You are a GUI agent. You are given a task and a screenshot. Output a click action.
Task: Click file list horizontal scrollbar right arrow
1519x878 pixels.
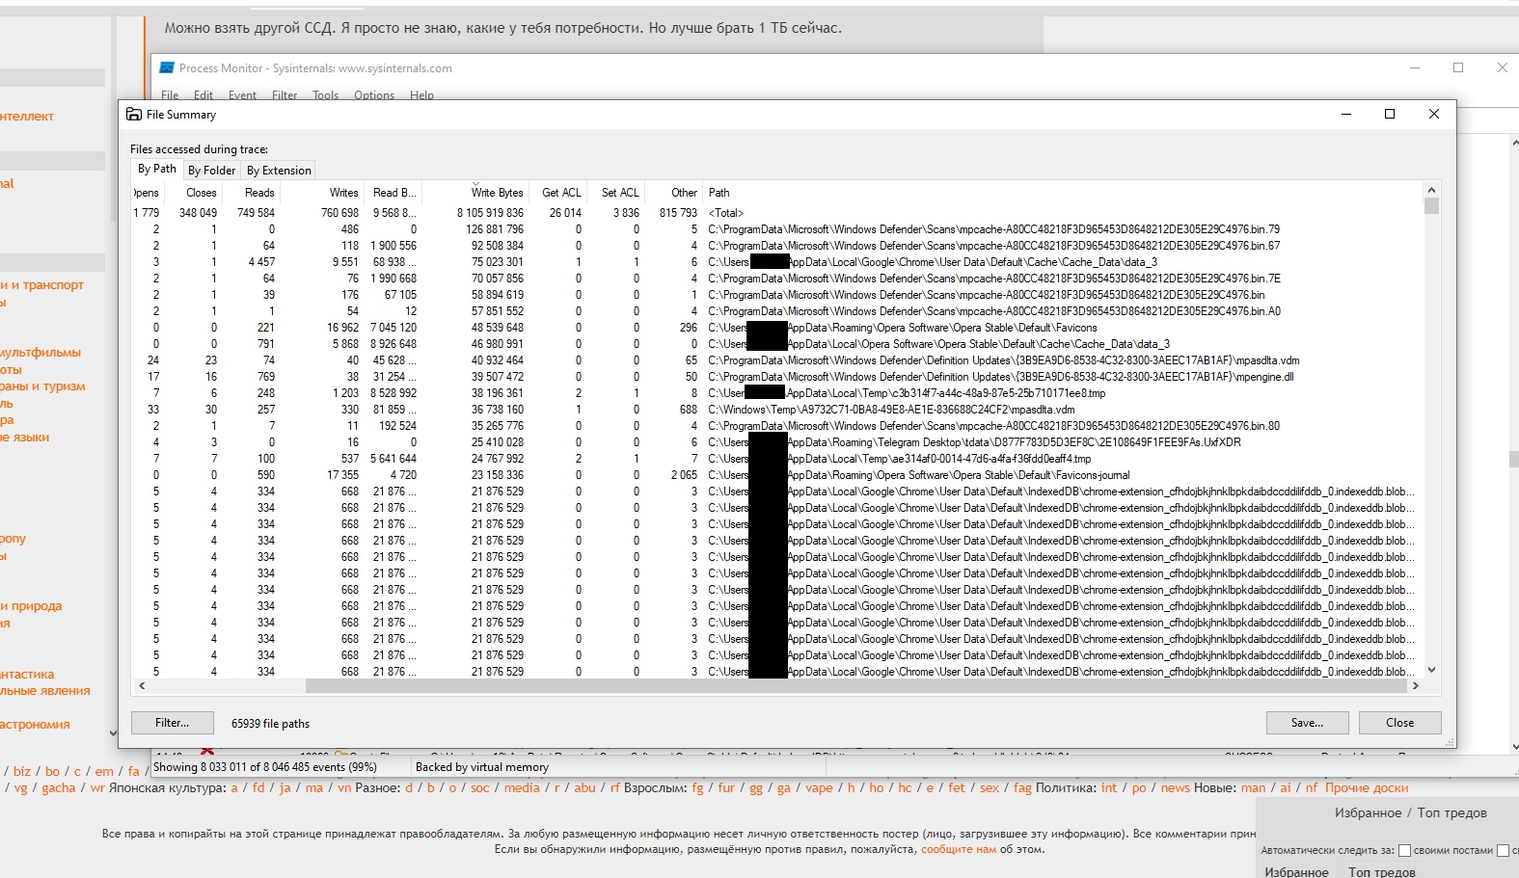click(x=1415, y=686)
